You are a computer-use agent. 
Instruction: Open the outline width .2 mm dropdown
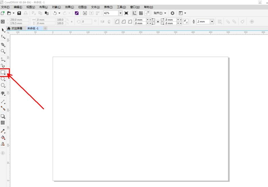(212, 22)
